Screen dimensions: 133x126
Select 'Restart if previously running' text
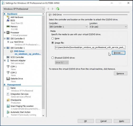23,115
